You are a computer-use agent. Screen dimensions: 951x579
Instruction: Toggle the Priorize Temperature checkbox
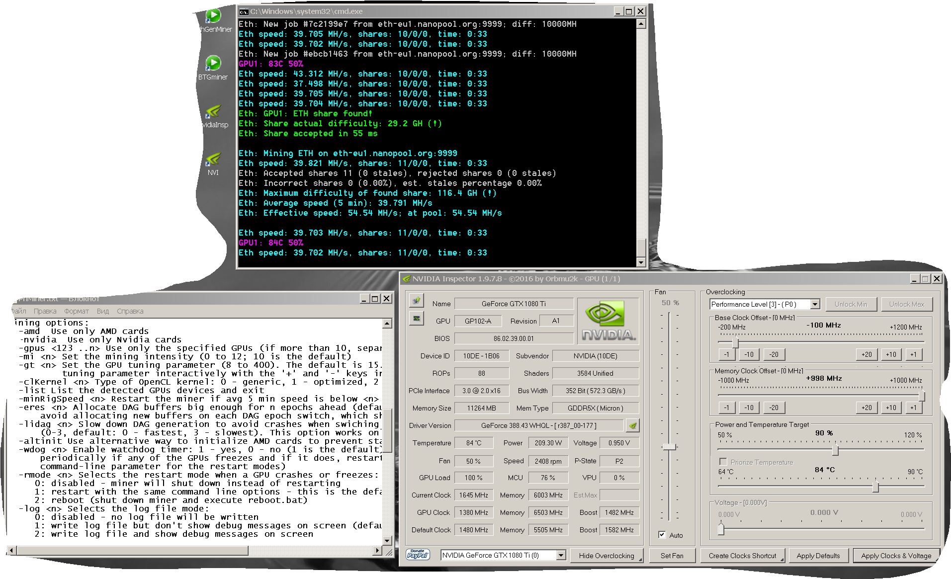tap(723, 462)
